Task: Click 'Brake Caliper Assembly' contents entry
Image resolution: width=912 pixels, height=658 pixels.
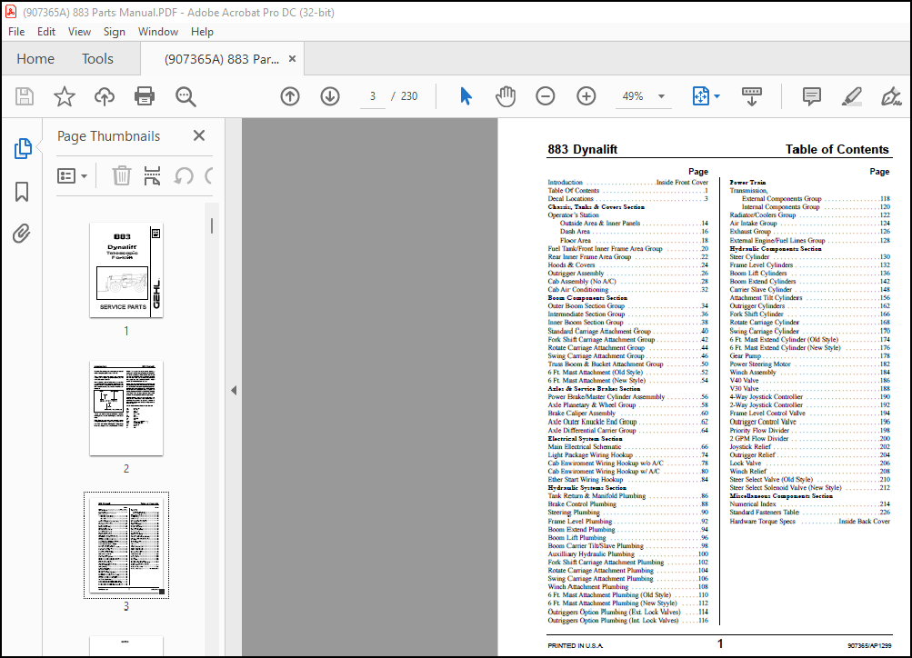Action: (627, 414)
